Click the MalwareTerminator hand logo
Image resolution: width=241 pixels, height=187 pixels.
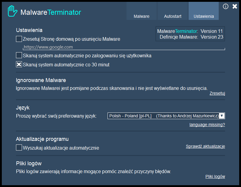tap(12, 11)
